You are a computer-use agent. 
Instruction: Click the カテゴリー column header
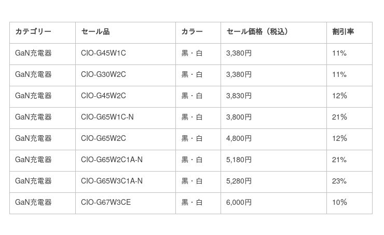pyautogui.click(x=33, y=32)
